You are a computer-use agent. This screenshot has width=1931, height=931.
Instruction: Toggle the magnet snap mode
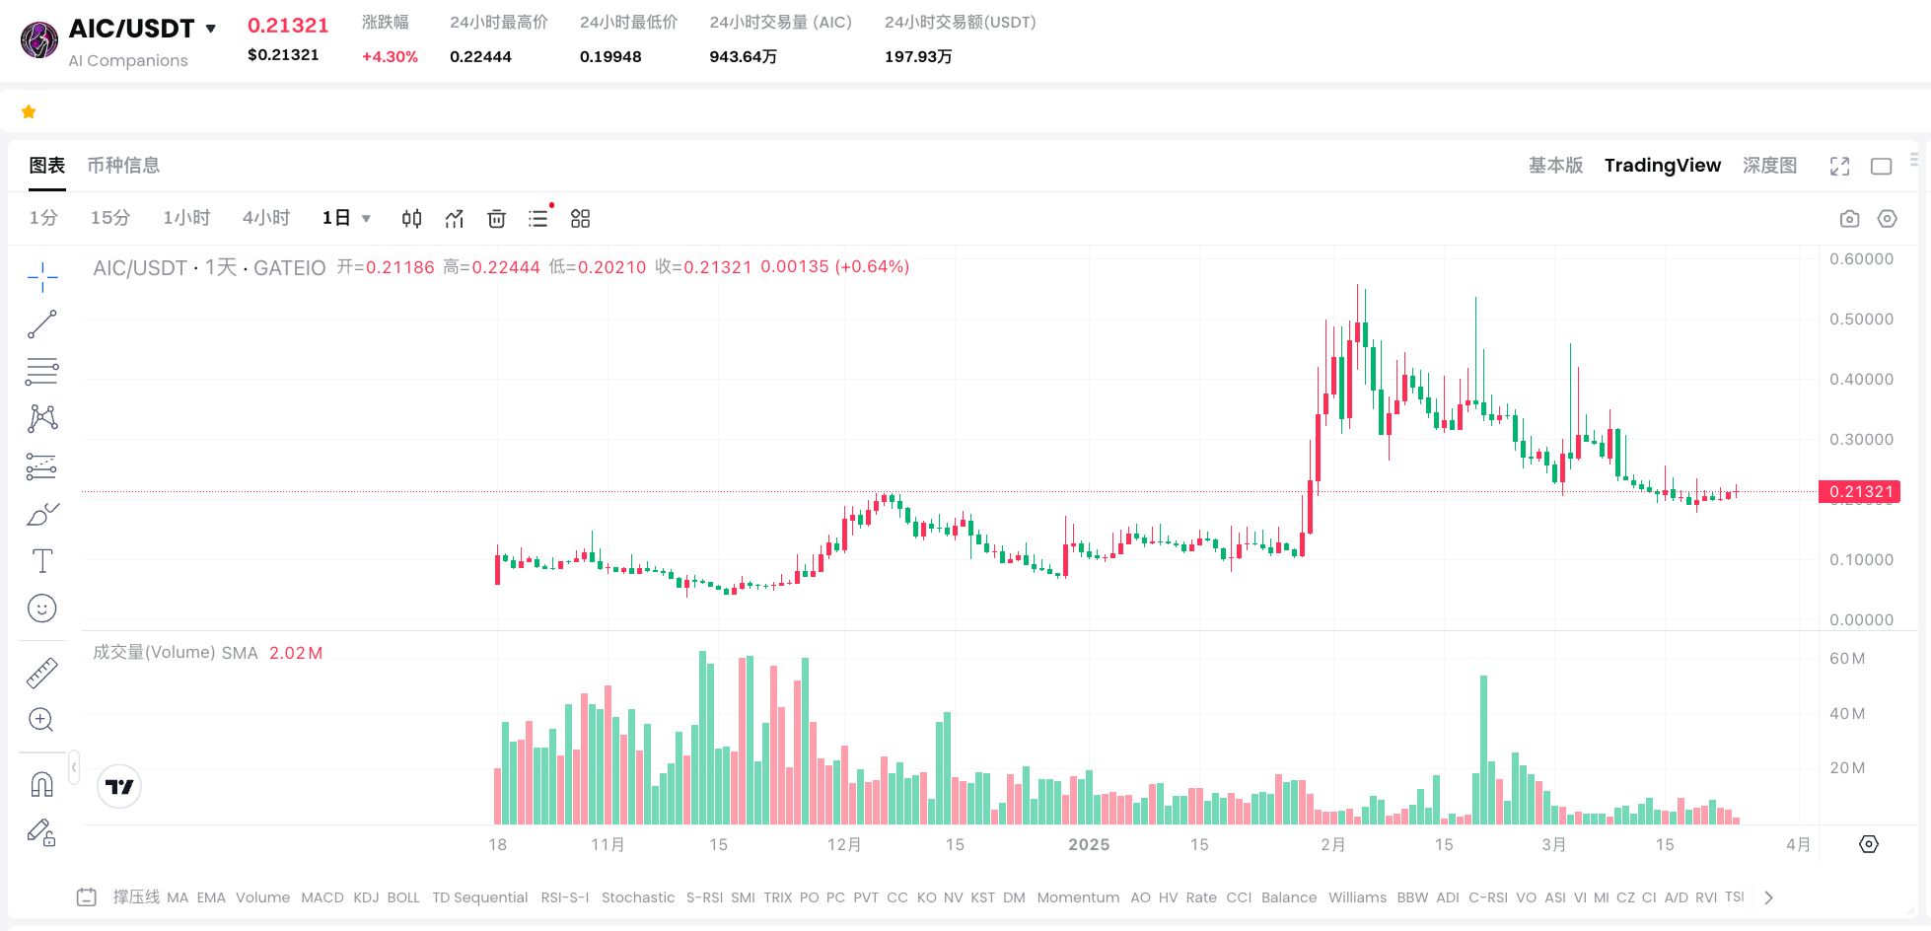click(41, 784)
